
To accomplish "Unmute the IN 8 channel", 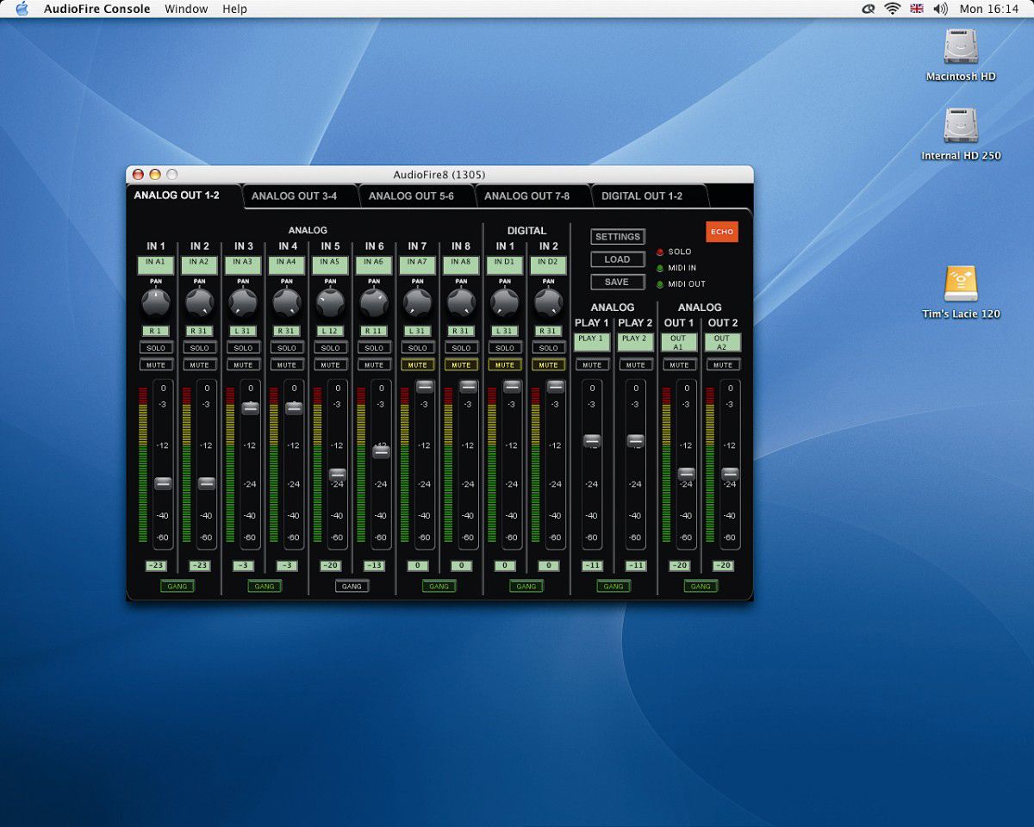I will (x=461, y=365).
